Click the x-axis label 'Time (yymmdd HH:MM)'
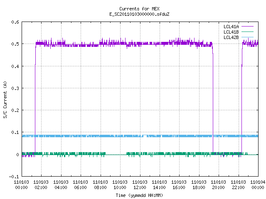 coord(139,195)
